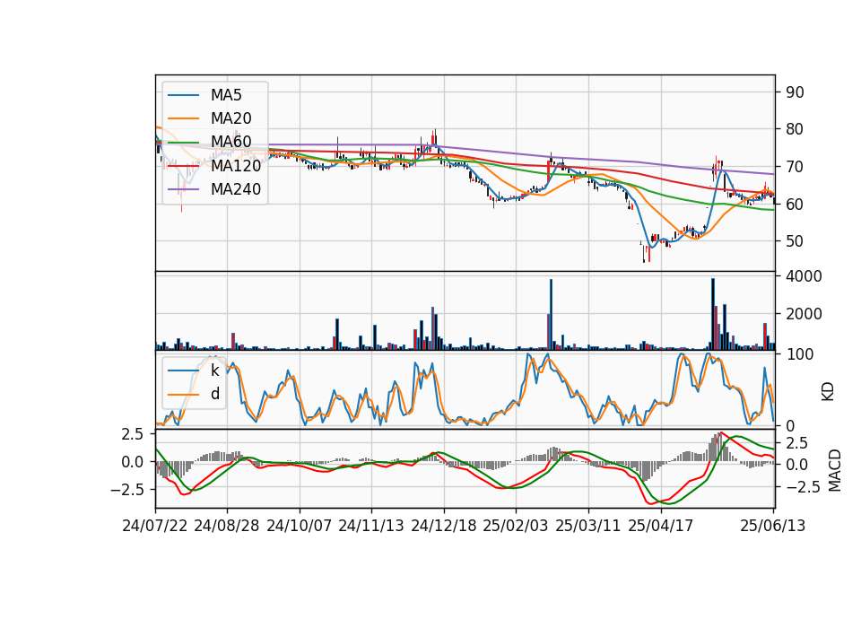This screenshot has width=861, height=619.
Task: Click the blue MA5 legend line sample
Action: [x=183, y=96]
